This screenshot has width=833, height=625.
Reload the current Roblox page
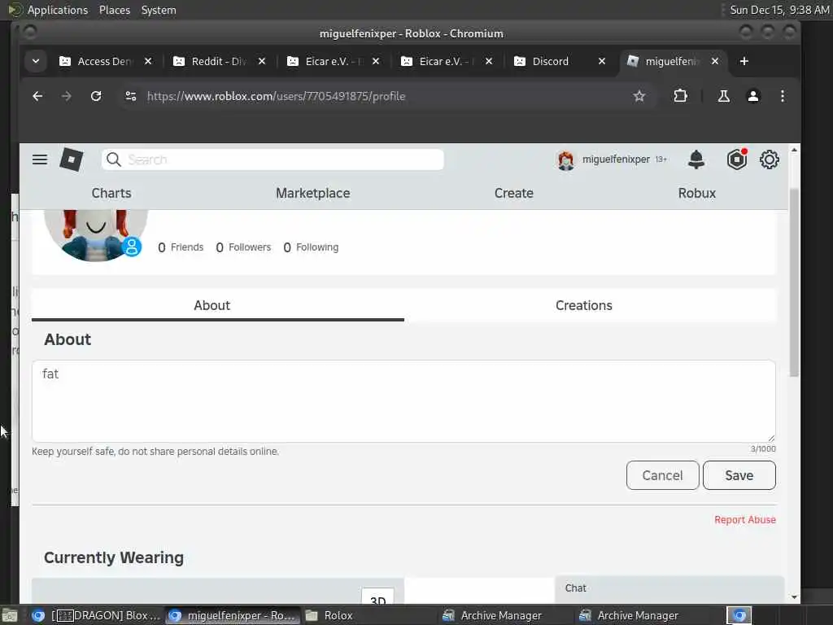click(x=96, y=96)
